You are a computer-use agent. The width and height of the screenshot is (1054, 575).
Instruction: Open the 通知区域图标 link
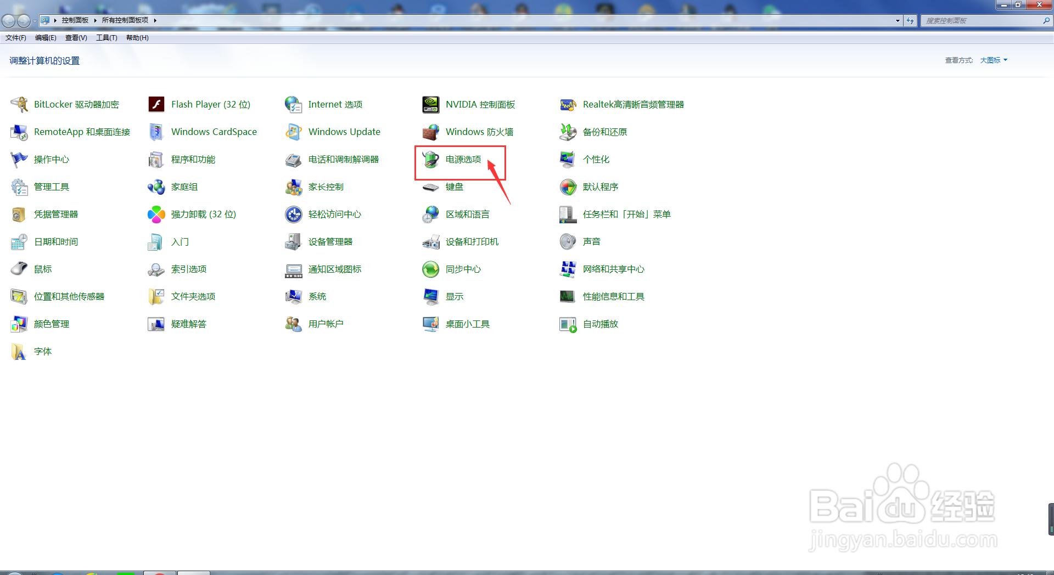pos(335,269)
